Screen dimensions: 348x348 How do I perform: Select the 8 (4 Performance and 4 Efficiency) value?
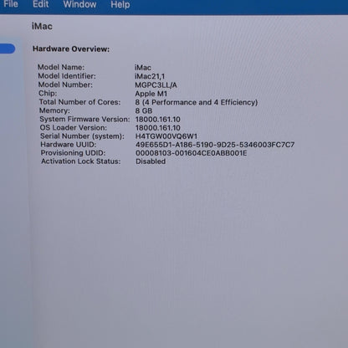click(197, 102)
